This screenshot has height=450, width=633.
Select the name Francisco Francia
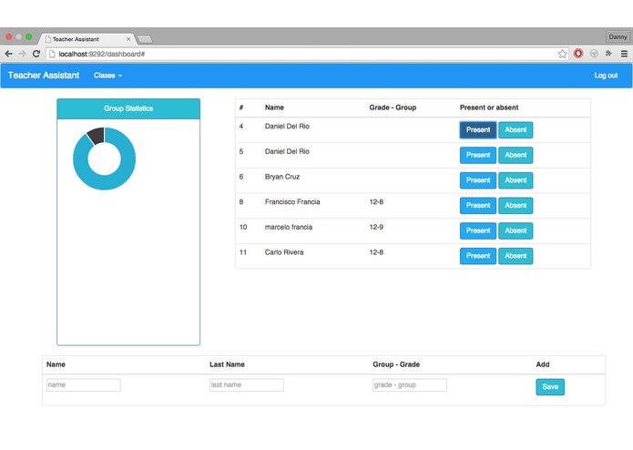click(x=292, y=202)
